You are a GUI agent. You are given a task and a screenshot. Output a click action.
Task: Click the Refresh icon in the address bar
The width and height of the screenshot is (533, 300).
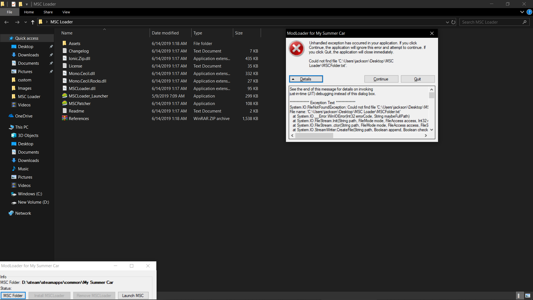(x=453, y=22)
